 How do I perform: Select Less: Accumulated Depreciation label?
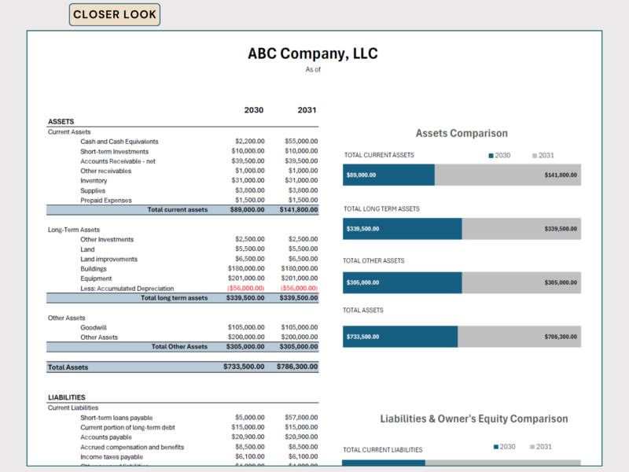click(x=127, y=289)
